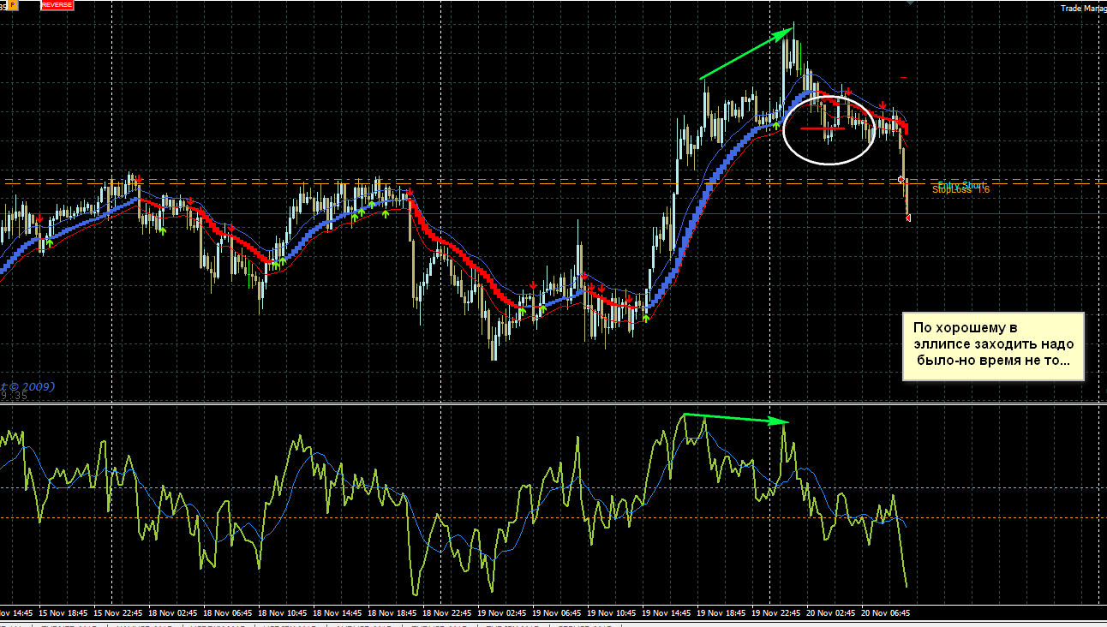Click the 18 Nov 10:45 time label
The width and height of the screenshot is (1107, 627).
[283, 613]
